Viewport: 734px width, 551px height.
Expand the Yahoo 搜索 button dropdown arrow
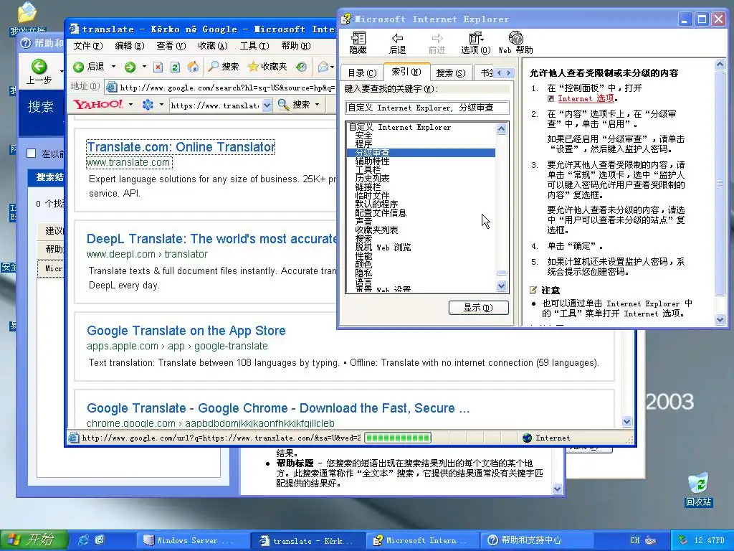318,105
